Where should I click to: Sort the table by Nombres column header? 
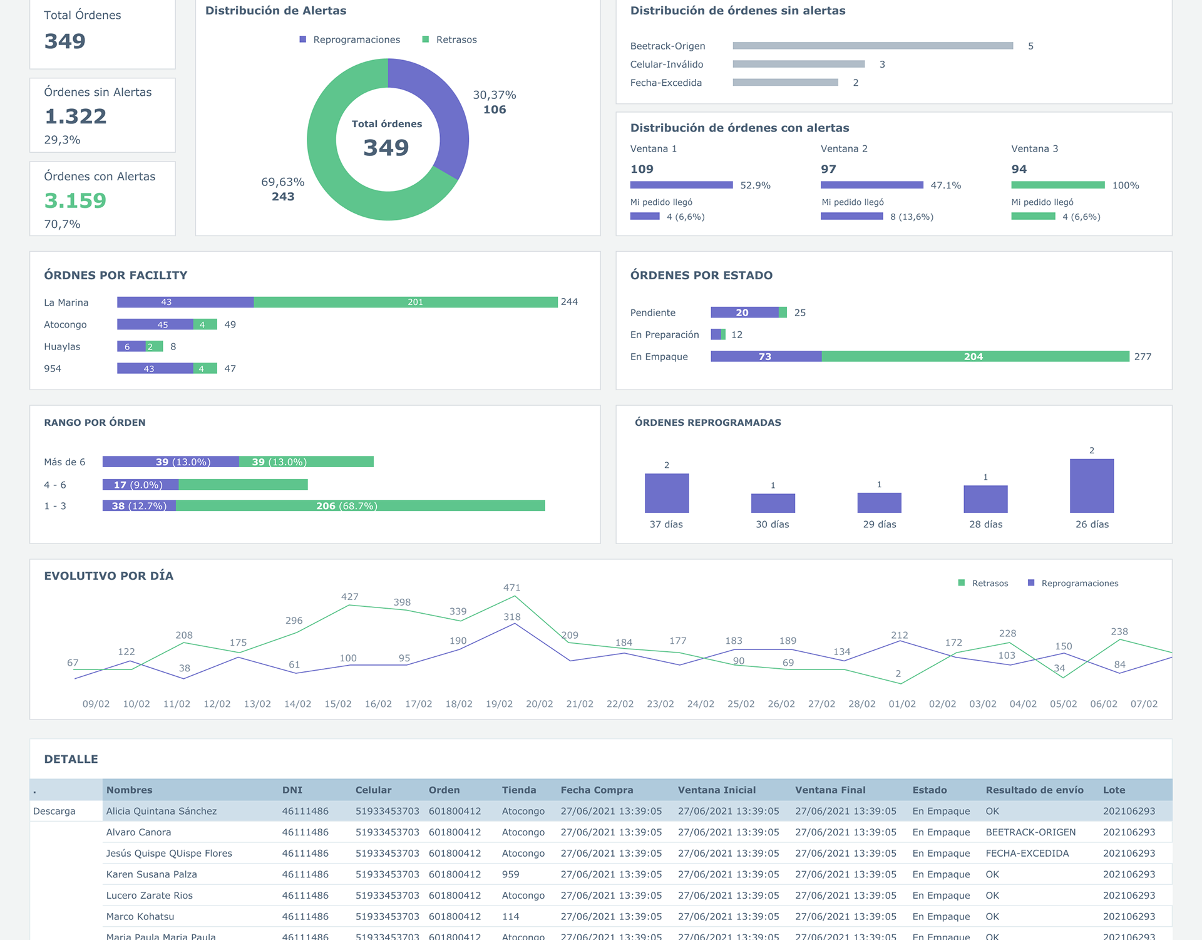[x=129, y=790]
